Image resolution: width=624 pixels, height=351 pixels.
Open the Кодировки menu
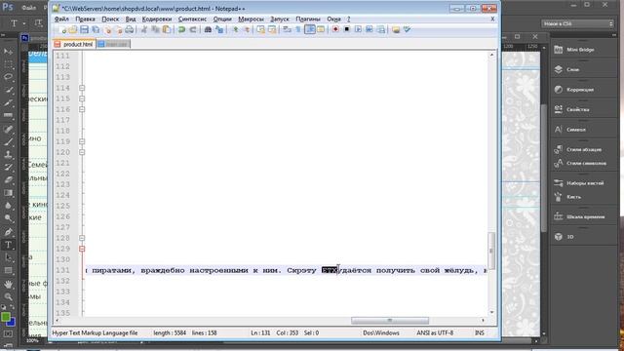click(x=157, y=19)
